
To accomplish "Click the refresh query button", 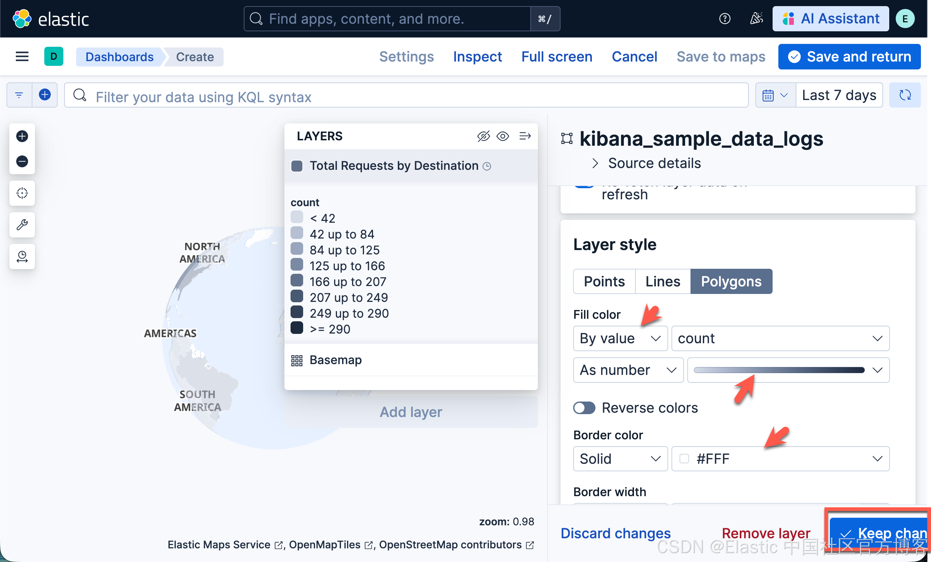I will (x=905, y=95).
